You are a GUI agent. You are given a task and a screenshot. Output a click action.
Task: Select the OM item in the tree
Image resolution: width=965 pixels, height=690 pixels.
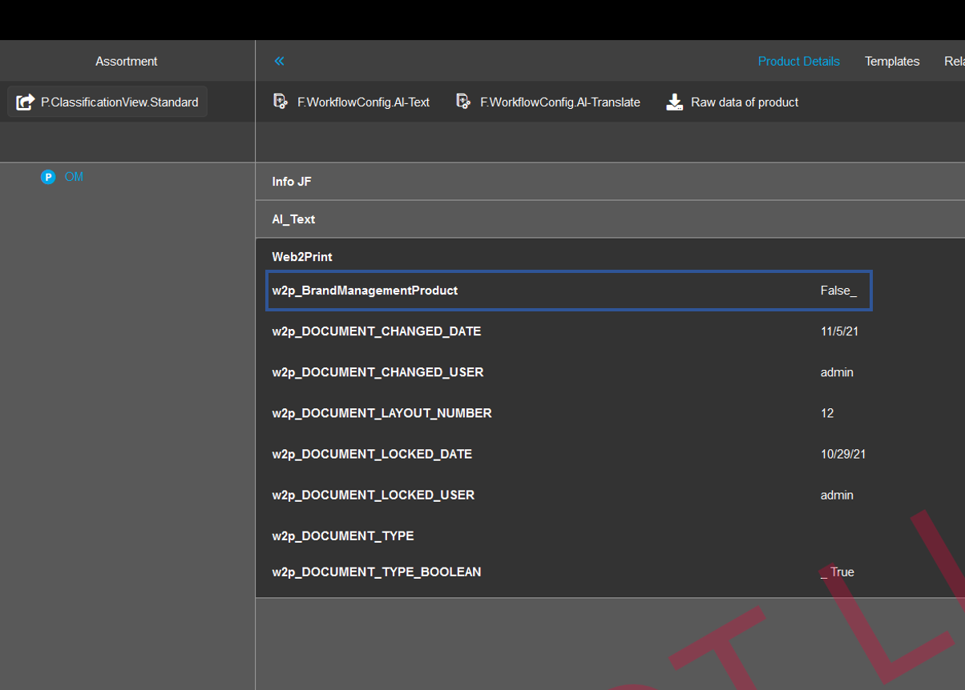coord(74,177)
